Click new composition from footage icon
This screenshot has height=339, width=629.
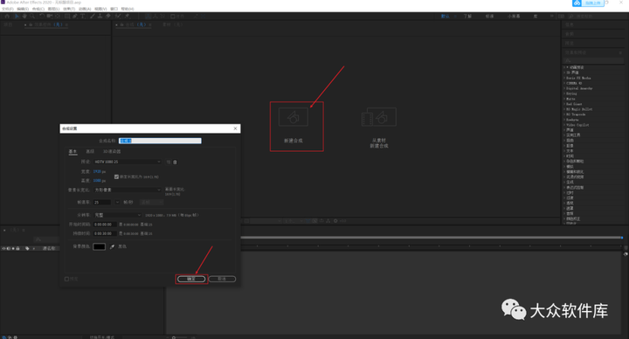pos(379,117)
